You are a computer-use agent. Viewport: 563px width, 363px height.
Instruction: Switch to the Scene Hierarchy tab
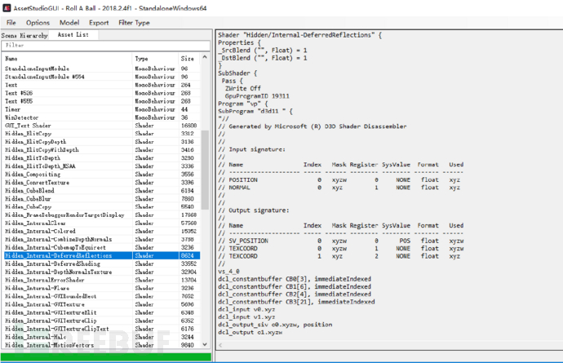[x=24, y=36]
